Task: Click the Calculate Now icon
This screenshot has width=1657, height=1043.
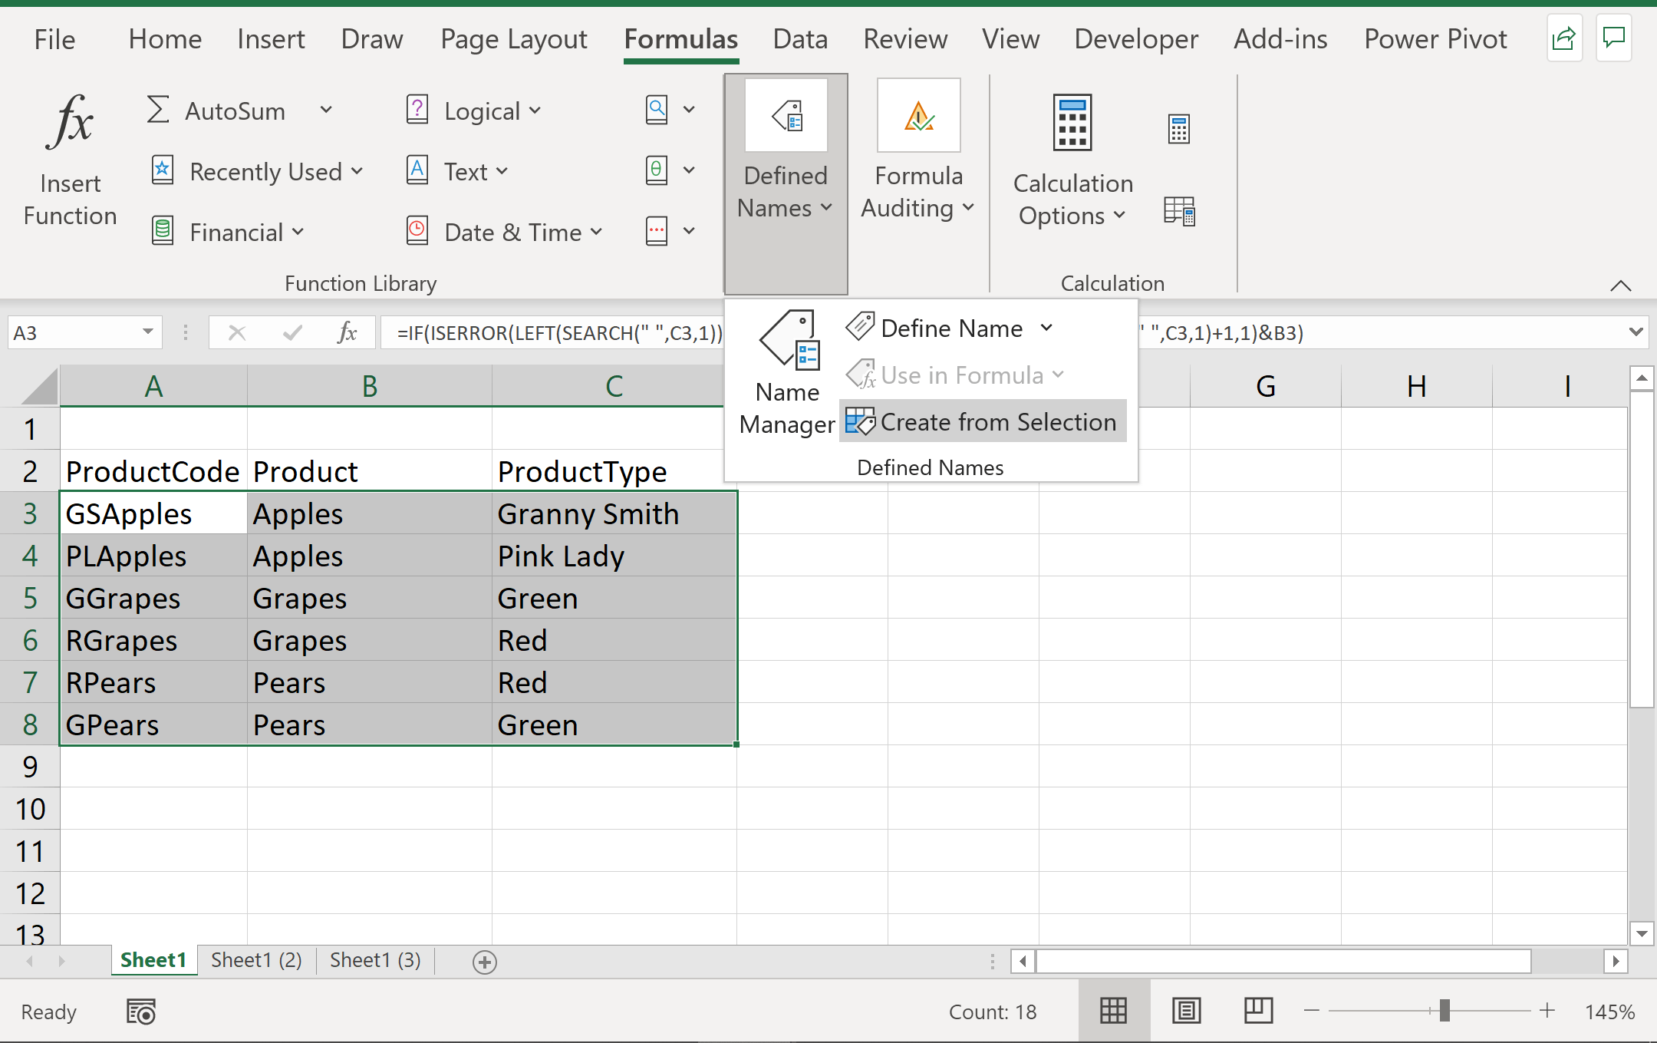Action: (1178, 129)
